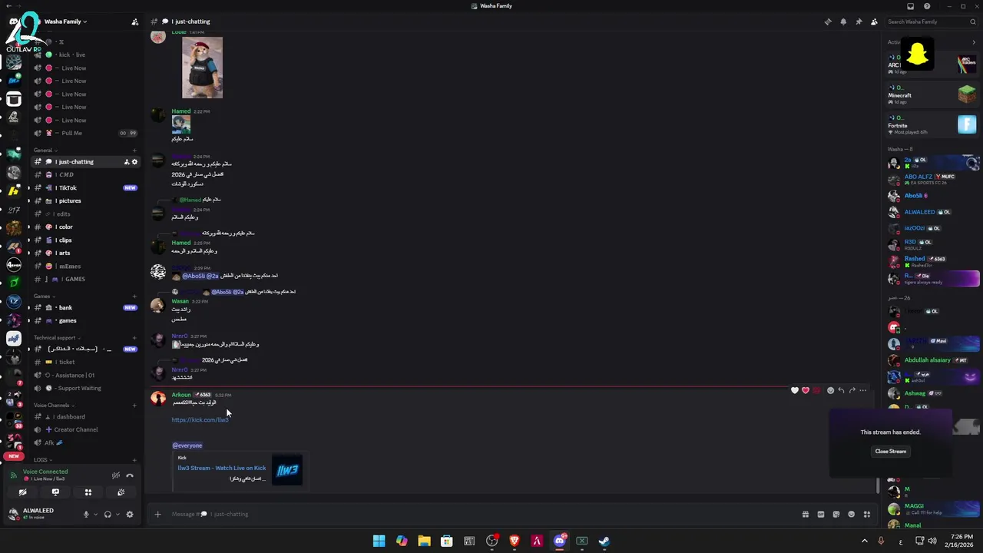Add a reaction to Arkoun's message
The image size is (983, 553).
tap(830, 390)
